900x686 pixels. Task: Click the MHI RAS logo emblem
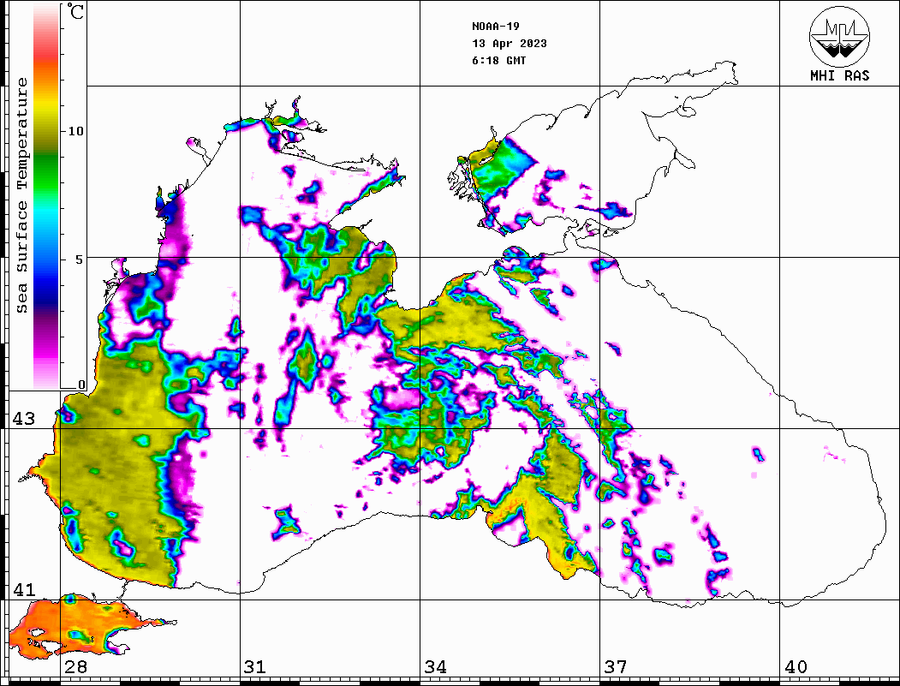(x=840, y=36)
